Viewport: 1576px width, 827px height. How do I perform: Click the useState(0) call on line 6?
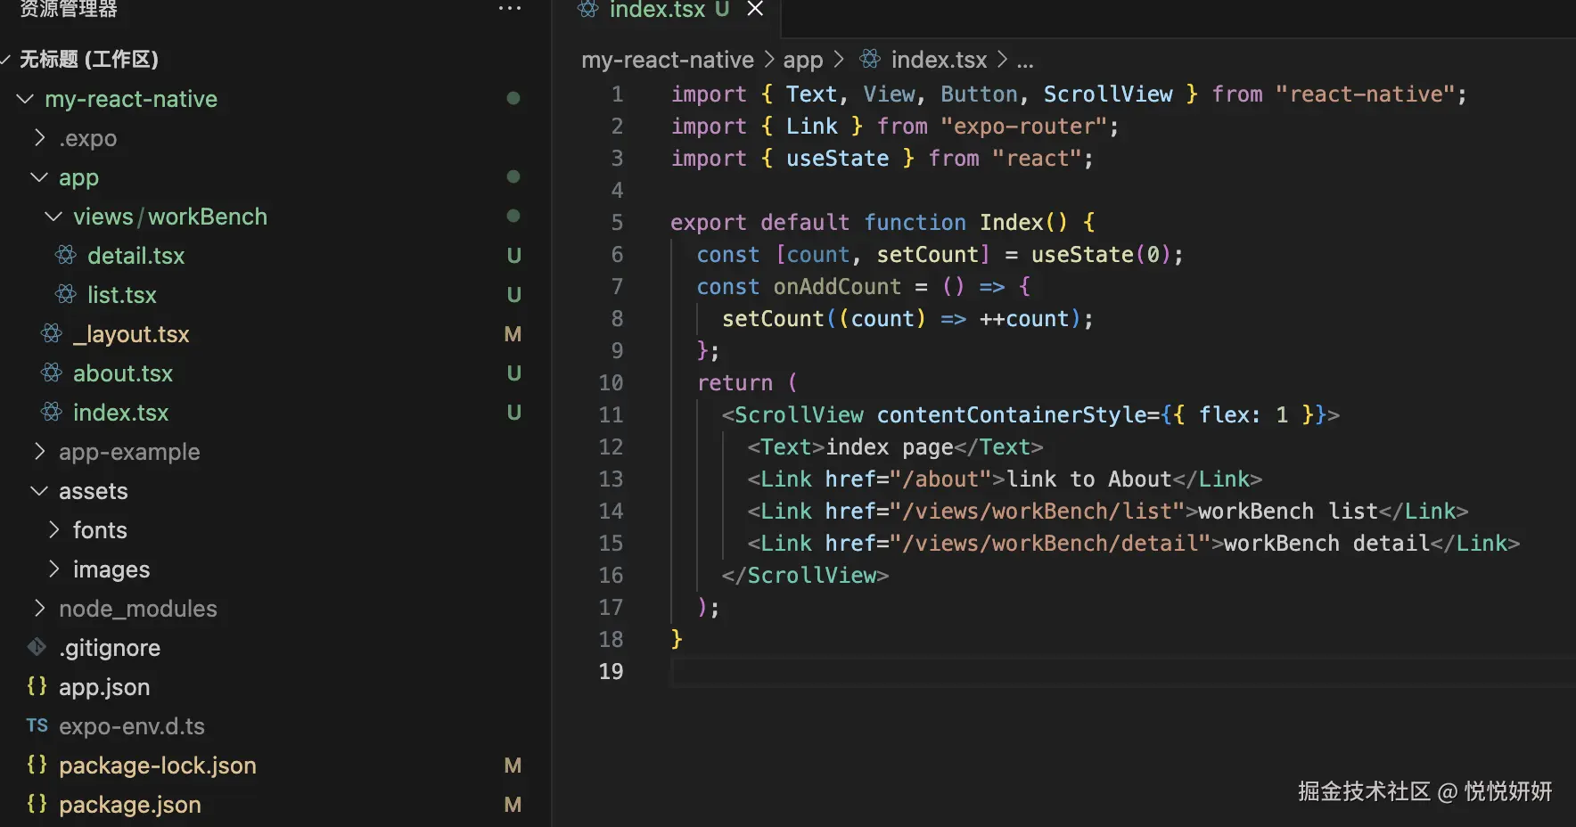point(1100,255)
